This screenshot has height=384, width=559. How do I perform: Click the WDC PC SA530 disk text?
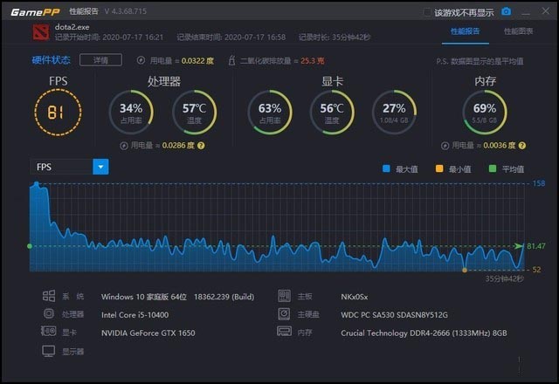(x=394, y=315)
